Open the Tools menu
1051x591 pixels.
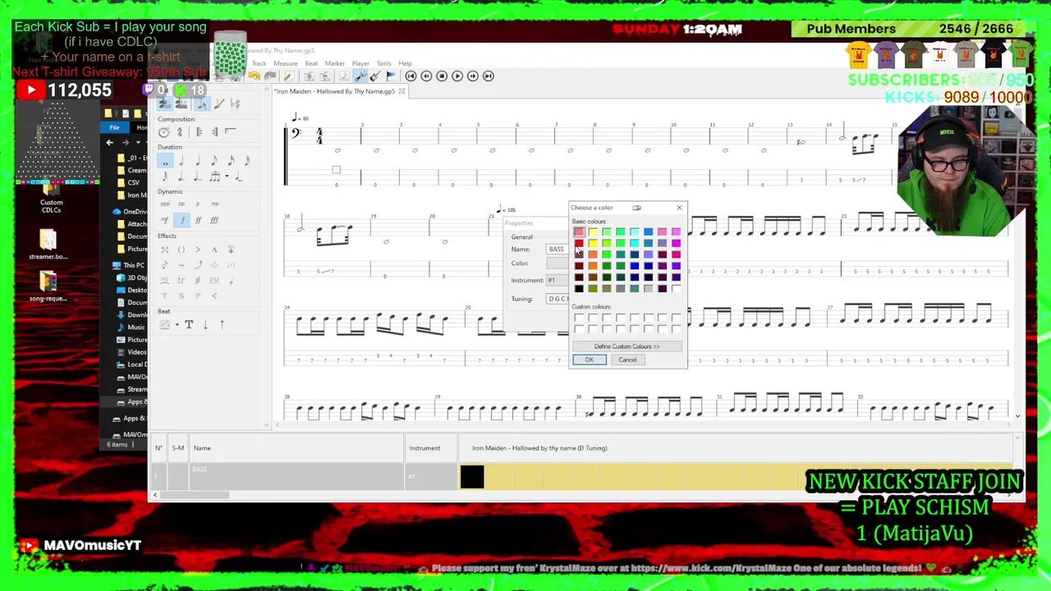pyautogui.click(x=383, y=63)
